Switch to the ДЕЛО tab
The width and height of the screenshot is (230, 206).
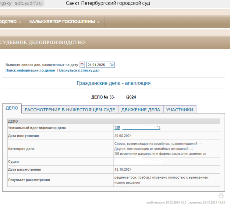point(12,108)
